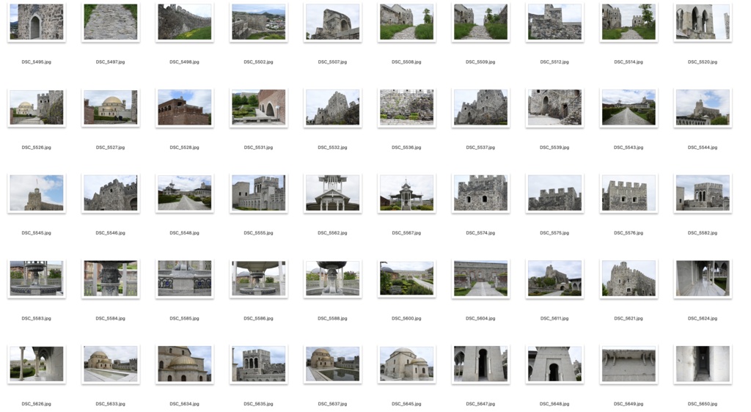Image resolution: width=751 pixels, height=412 pixels.
Task: Click the DSC_5584.jpg thumbnail
Action: 111,279
